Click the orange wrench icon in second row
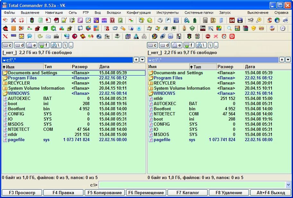Screen dimensions: 293x198 coord(123,28)
